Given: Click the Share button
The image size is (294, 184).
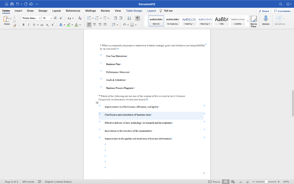Looking at the screenshot, I should 264,11.
